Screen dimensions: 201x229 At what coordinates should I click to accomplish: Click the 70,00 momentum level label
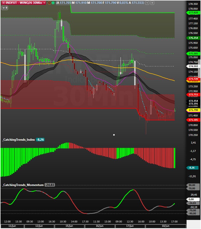193,188
